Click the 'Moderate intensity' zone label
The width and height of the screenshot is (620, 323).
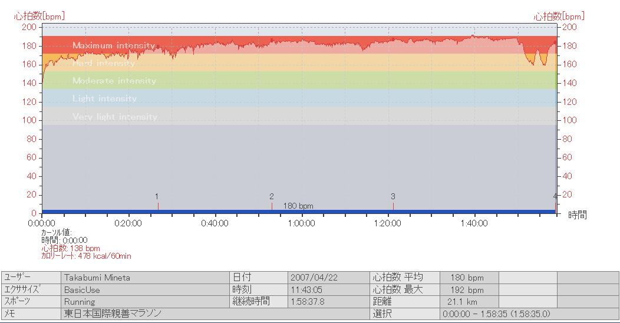point(114,81)
